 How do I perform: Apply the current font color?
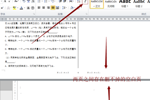coord(21,8)
